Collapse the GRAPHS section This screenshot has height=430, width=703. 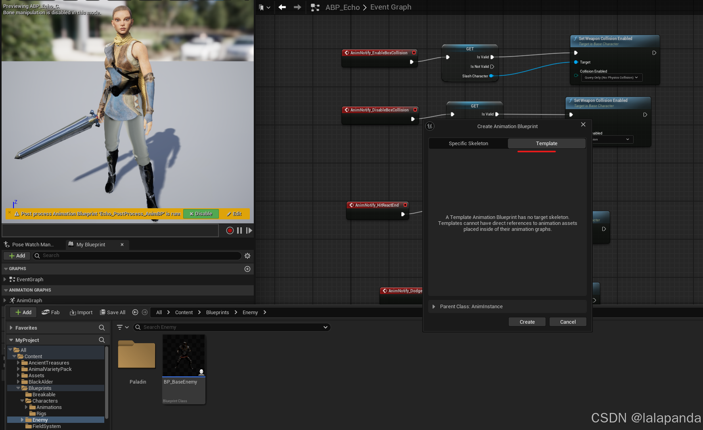pos(6,269)
